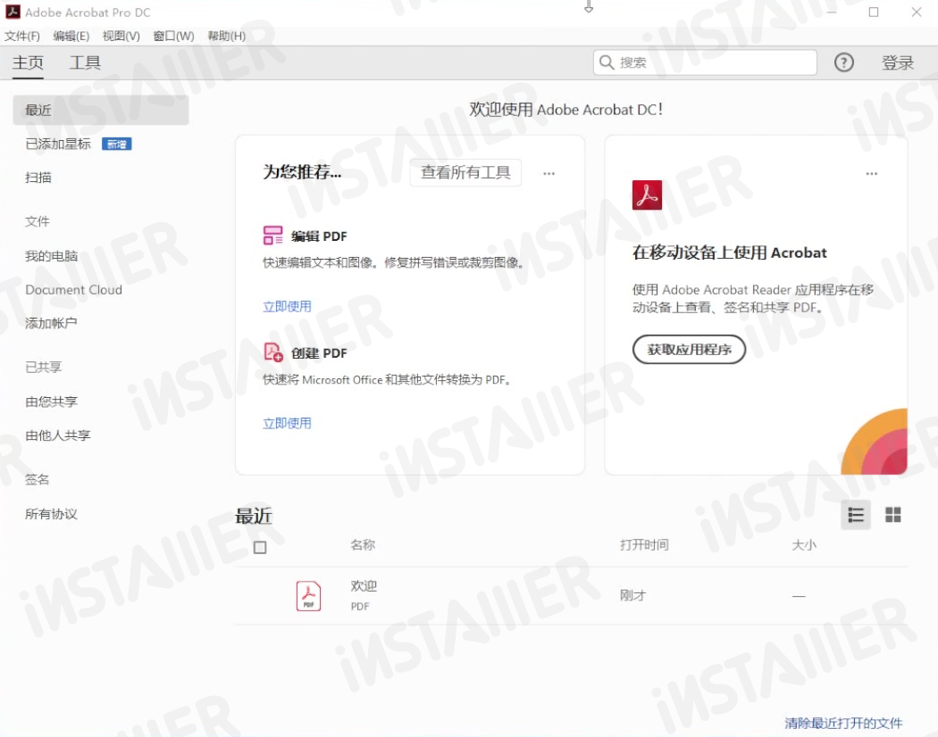Click the 刚才 open time cell
Screen dimensions: 938x737
click(632, 595)
